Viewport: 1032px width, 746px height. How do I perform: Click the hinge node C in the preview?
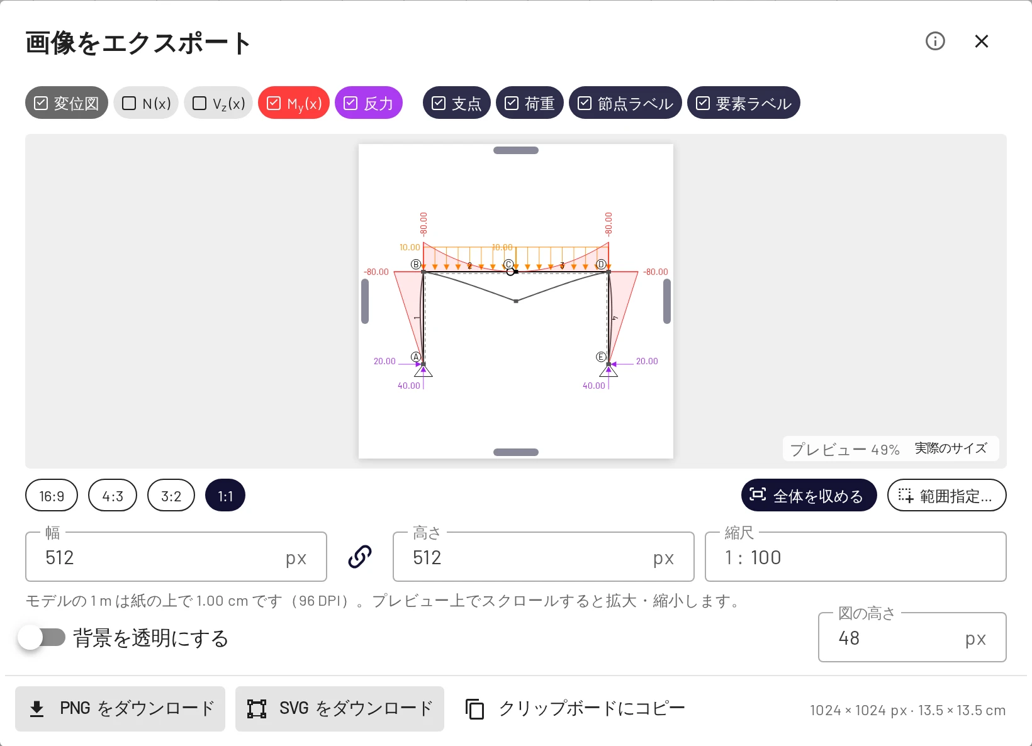click(510, 271)
